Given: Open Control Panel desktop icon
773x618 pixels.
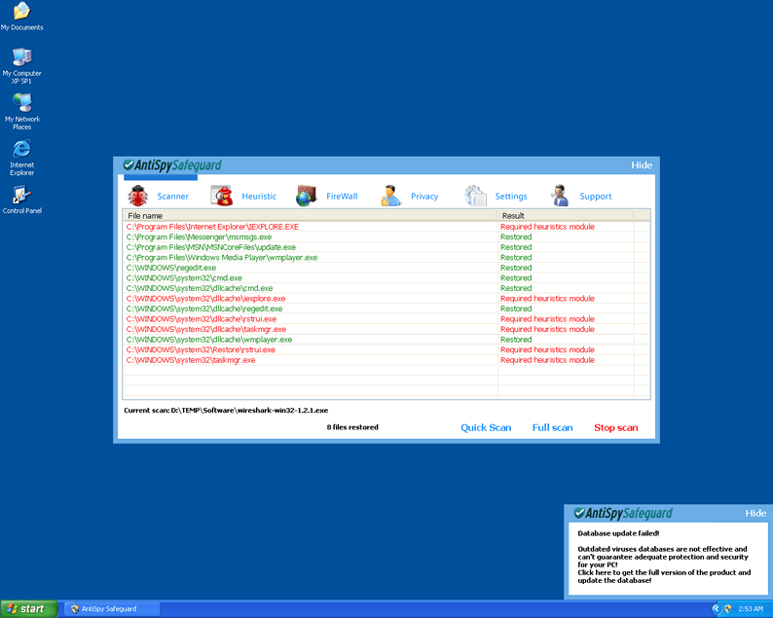Looking at the screenshot, I should (x=21, y=195).
